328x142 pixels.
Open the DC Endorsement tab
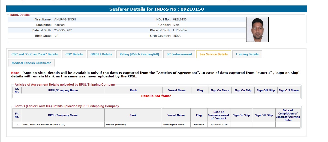click(179, 54)
